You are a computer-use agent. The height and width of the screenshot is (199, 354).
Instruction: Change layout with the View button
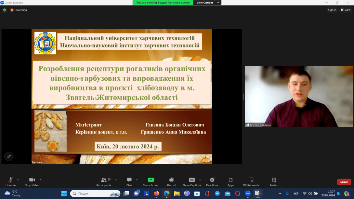(x=346, y=10)
